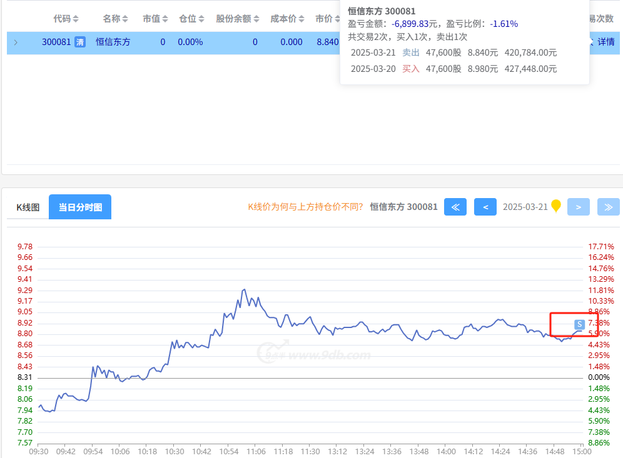Click the 2025-03-21 date display
This screenshot has height=458, width=623.
(x=525, y=207)
